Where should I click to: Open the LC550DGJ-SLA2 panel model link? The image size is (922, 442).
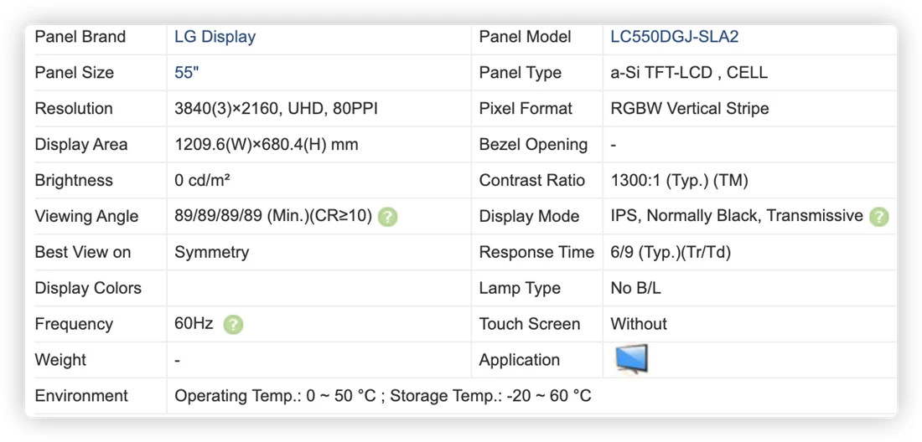[x=675, y=37]
